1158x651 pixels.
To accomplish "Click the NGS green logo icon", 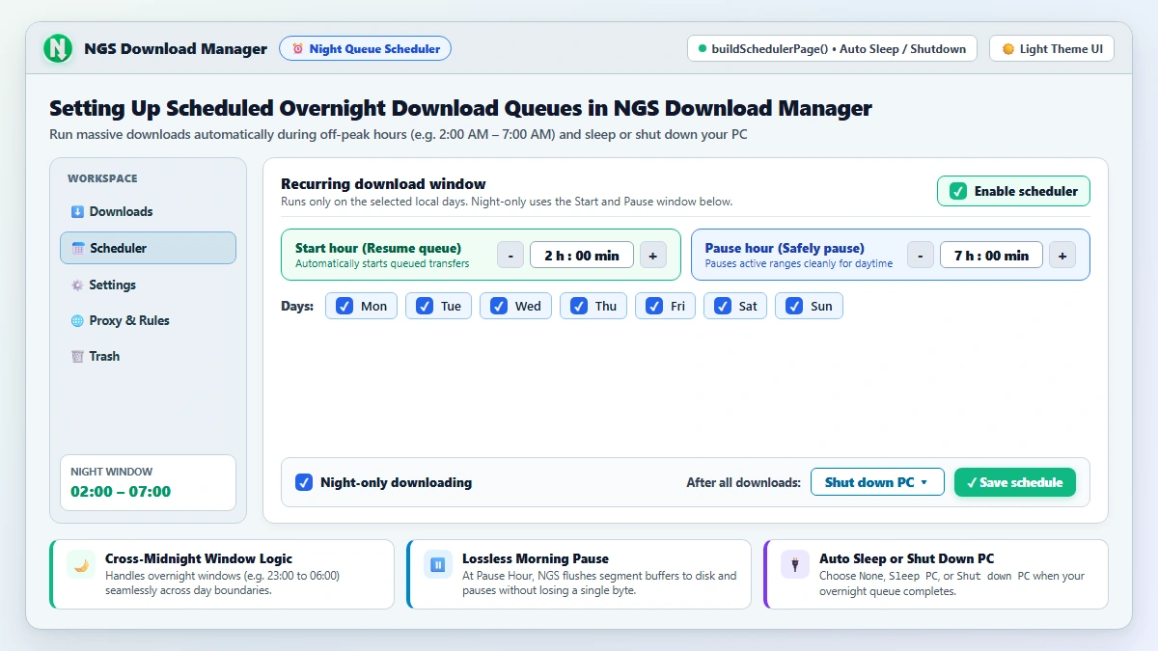I will pyautogui.click(x=59, y=48).
